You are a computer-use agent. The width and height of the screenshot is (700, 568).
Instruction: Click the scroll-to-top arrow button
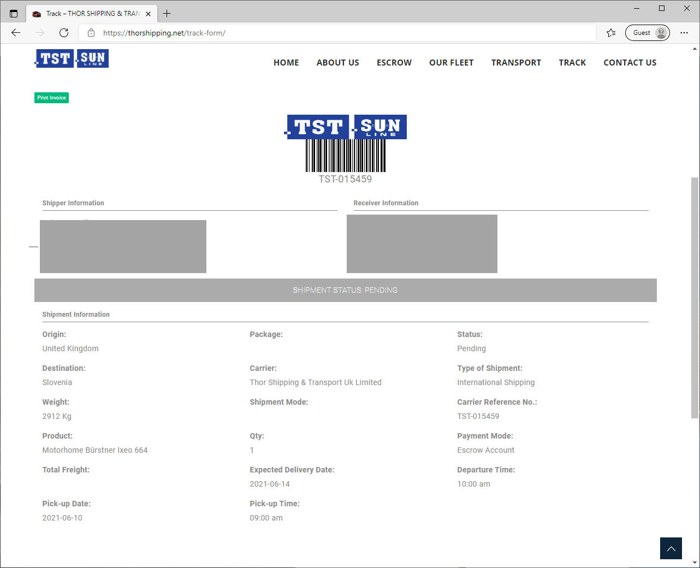pos(671,548)
